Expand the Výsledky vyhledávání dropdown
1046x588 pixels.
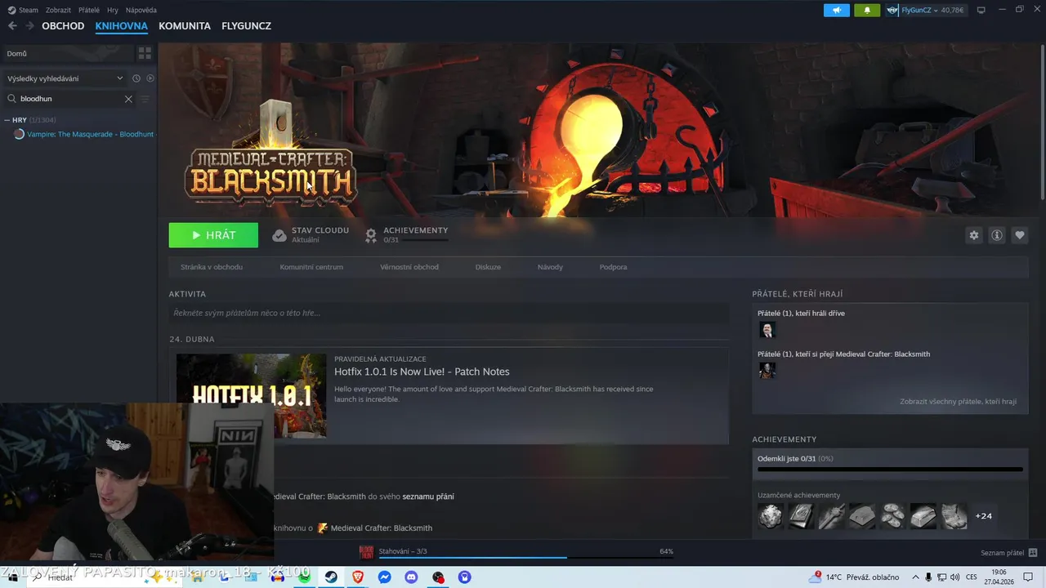[65, 78]
